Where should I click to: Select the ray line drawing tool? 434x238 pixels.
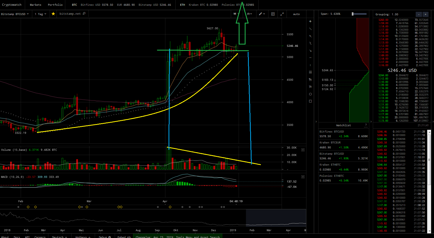(x=310, y=36)
